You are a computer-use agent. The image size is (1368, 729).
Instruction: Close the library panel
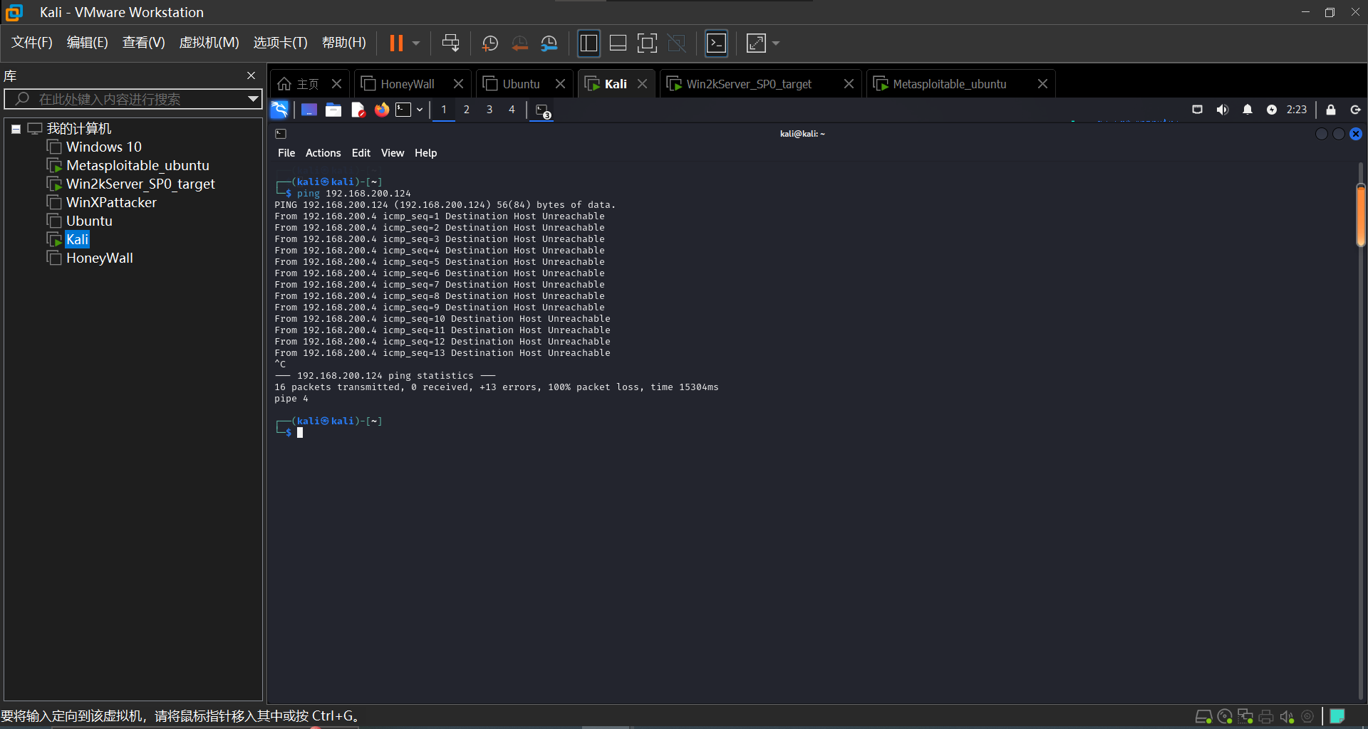coord(251,75)
